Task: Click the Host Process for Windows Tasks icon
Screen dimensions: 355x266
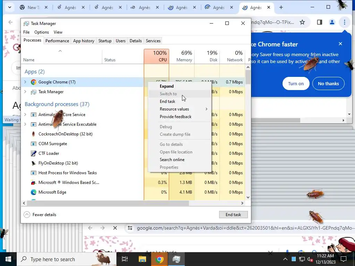Action: pos(34,173)
